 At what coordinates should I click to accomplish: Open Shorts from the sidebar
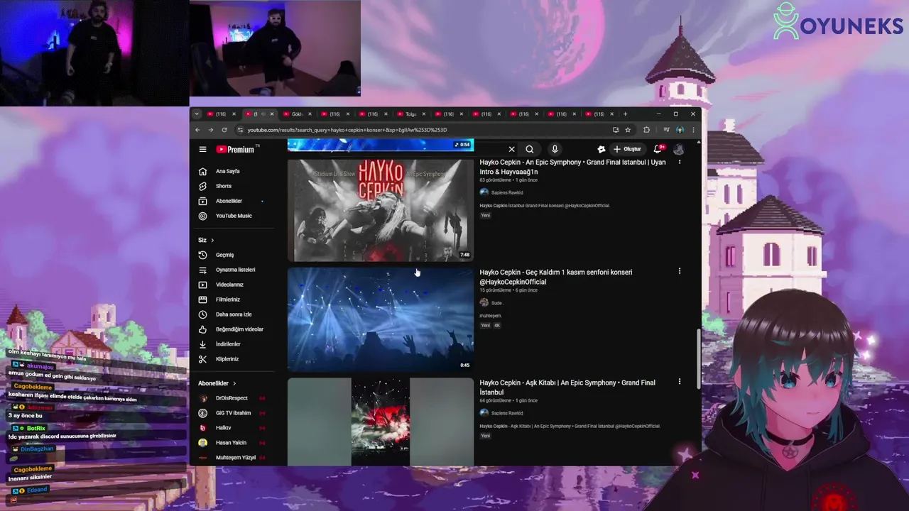coord(232,186)
